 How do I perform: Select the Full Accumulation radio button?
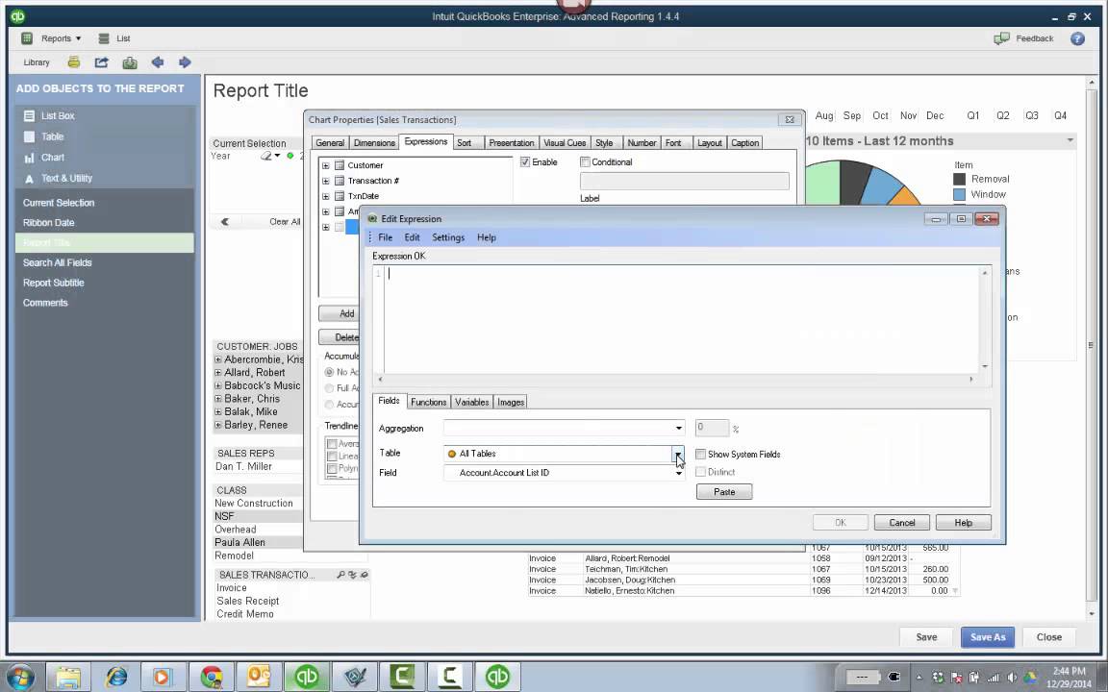329,388
